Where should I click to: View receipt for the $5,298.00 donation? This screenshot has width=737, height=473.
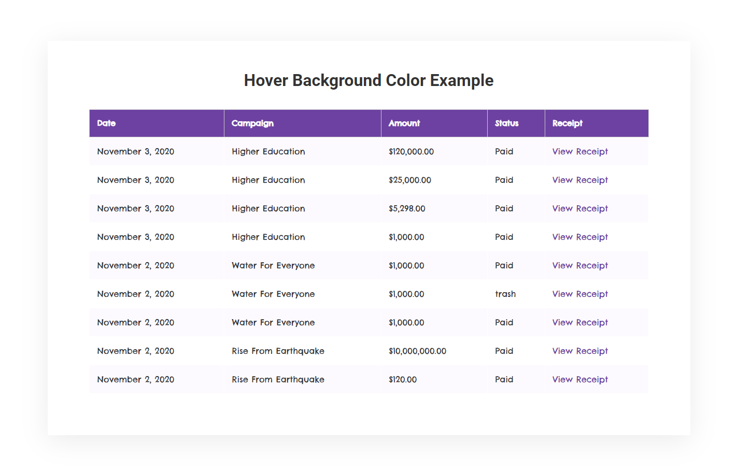pos(580,209)
